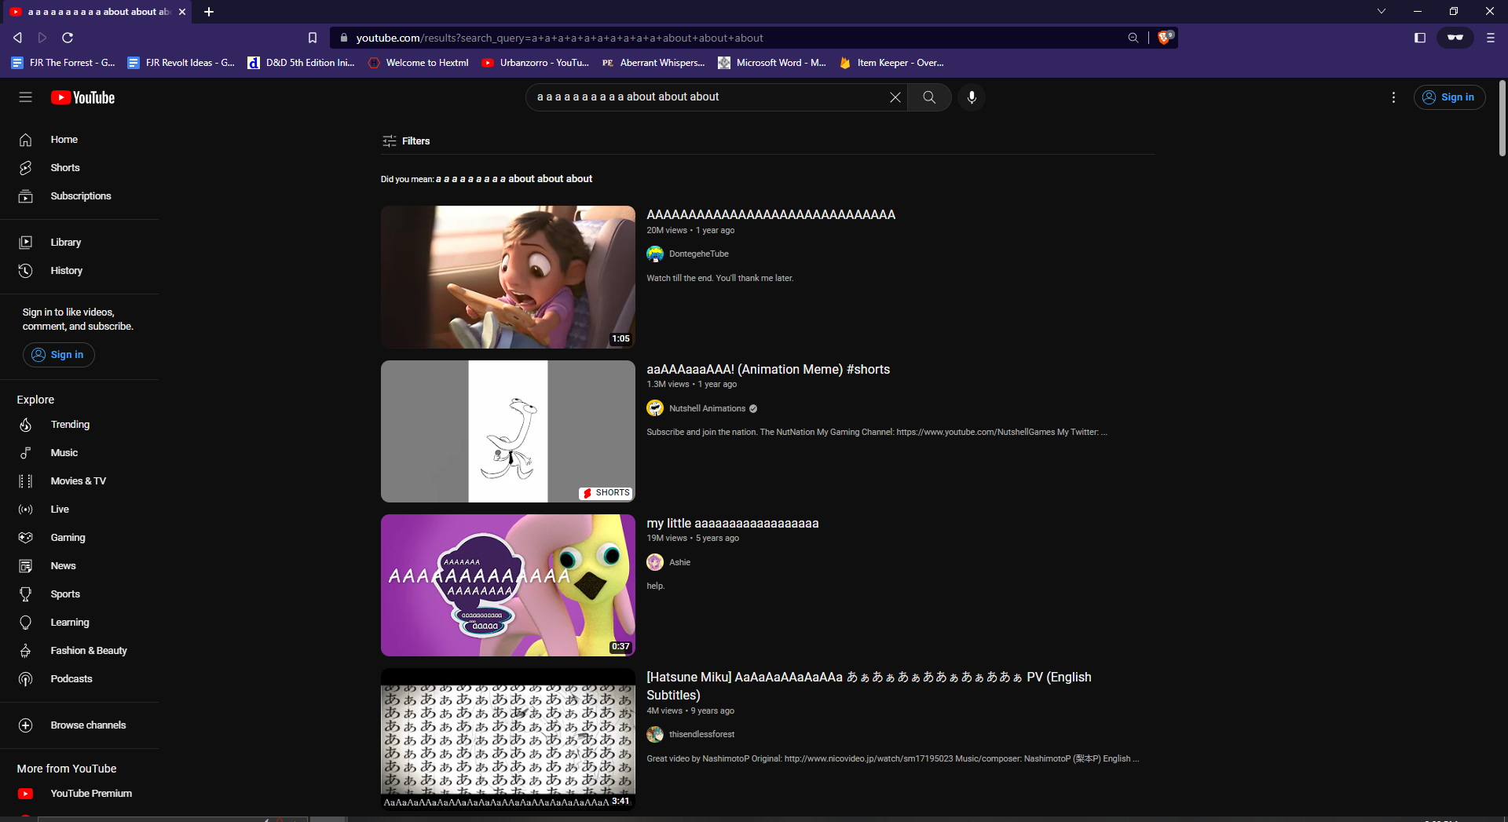Click the voice search microphone icon

(972, 97)
